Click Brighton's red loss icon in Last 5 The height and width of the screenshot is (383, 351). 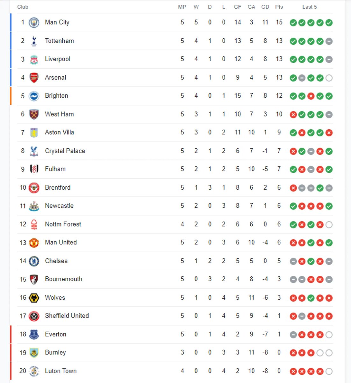[311, 96]
